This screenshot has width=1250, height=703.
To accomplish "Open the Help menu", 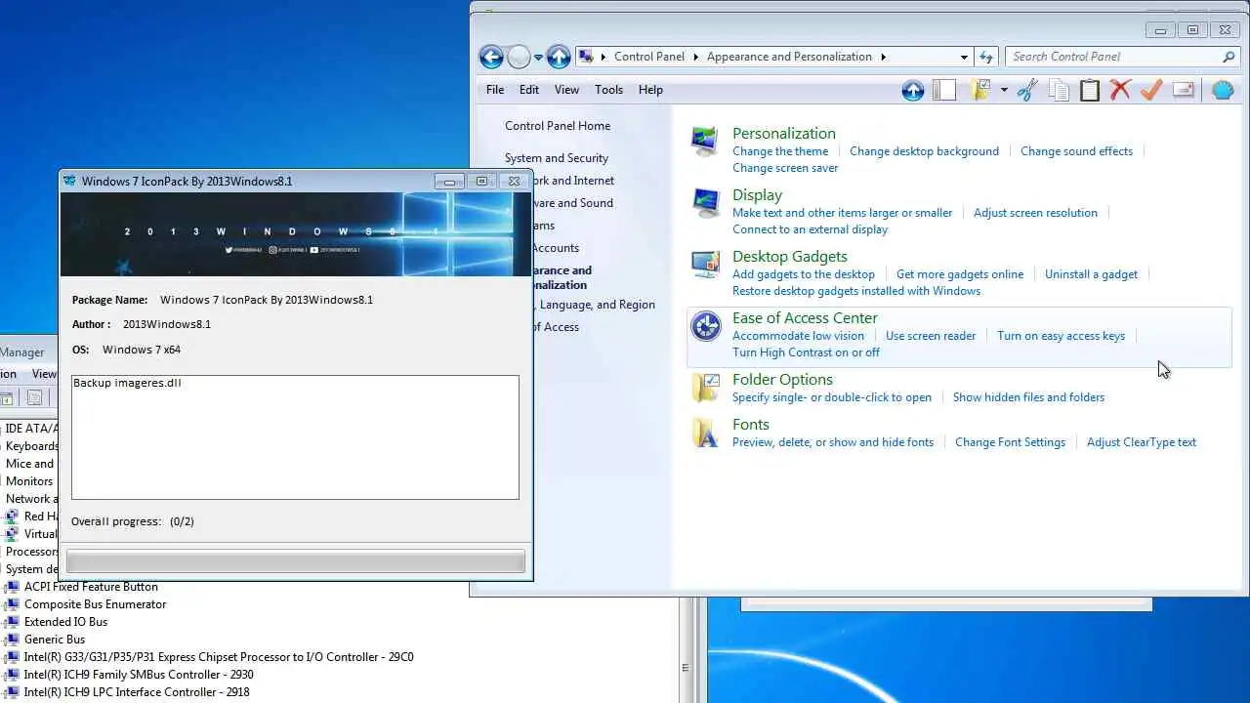I will (x=650, y=90).
